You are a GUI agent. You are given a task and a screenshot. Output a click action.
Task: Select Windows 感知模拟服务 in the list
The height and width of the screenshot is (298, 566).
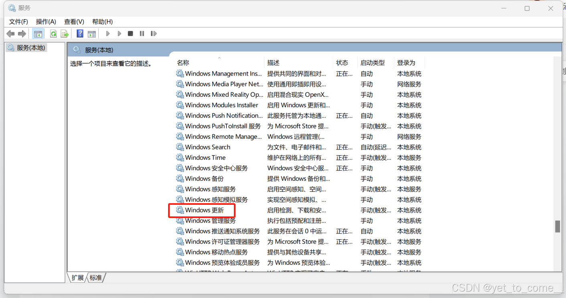[x=217, y=200]
